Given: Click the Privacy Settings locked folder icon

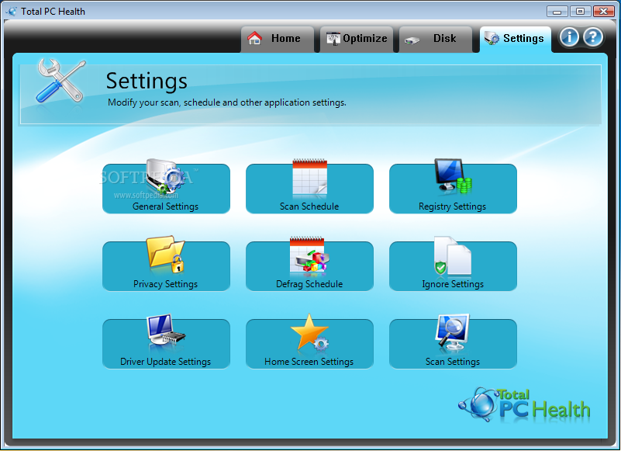Looking at the screenshot, I should [166, 255].
